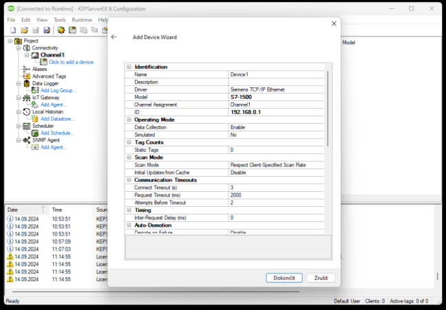
Task: Go back using the wizard's back arrow
Action: tap(114, 37)
